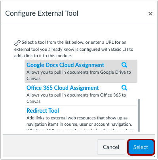
Task: Close the Configure External Tool dialog
Action: pos(150,14)
